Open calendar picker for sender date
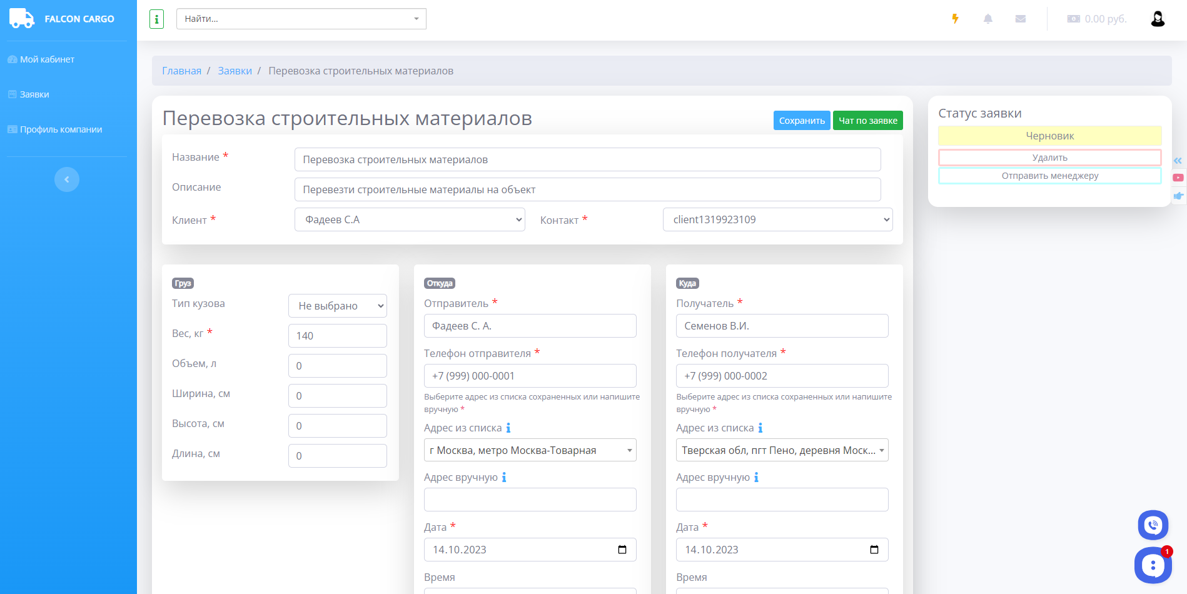 pyautogui.click(x=622, y=550)
